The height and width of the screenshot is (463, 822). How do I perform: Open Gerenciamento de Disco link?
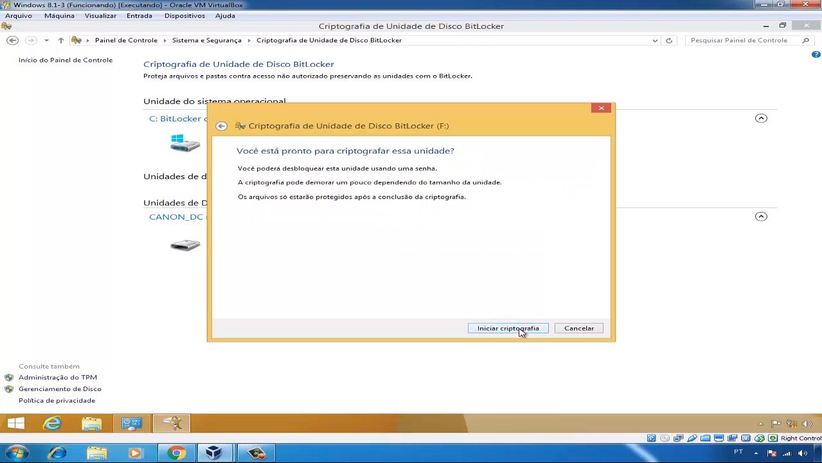tap(60, 389)
